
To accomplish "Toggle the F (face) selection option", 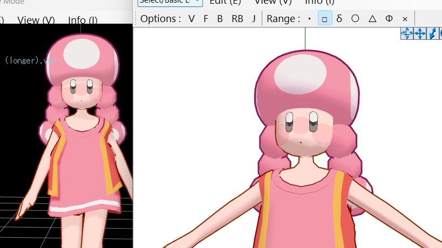I will pos(206,19).
